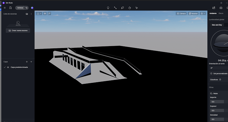The height and width of the screenshot is (122, 228).
Task: Click the Cámara button in viewport
Action: click(181, 13)
